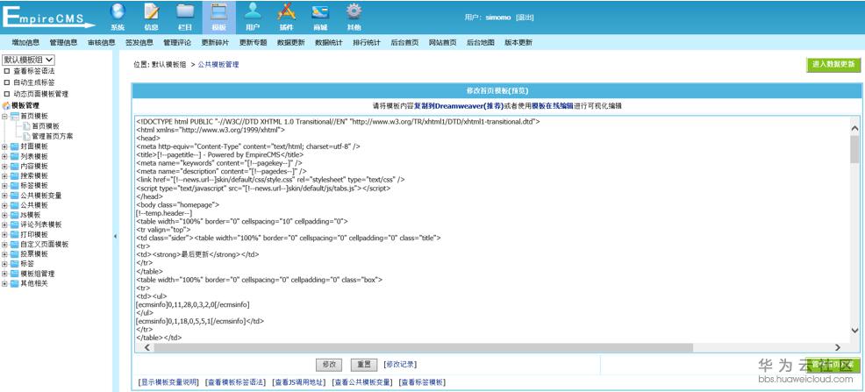Viewport: 865px width, 392px height.
Task: Open the [查看JS调用地址] link
Action: coord(298,382)
